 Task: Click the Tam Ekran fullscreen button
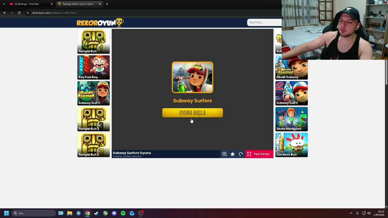coord(259,154)
